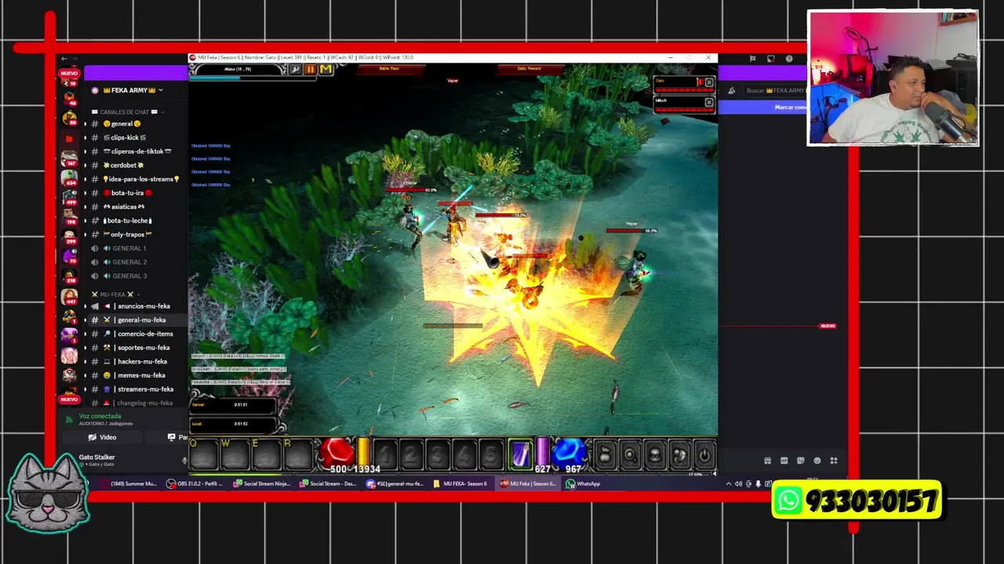Click the orange pause icon in game

click(x=310, y=70)
